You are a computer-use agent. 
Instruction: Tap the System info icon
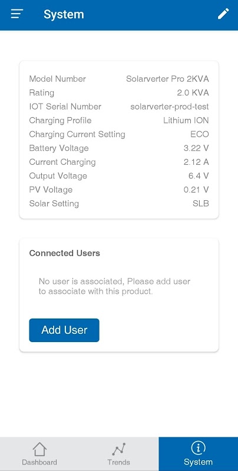pyautogui.click(x=198, y=449)
